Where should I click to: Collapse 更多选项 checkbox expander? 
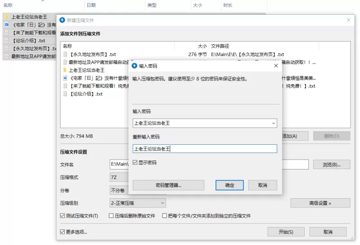click(x=63, y=232)
